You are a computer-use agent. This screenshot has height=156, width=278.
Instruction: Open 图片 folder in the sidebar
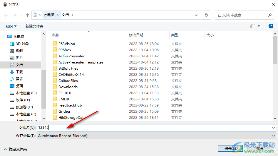16,58
